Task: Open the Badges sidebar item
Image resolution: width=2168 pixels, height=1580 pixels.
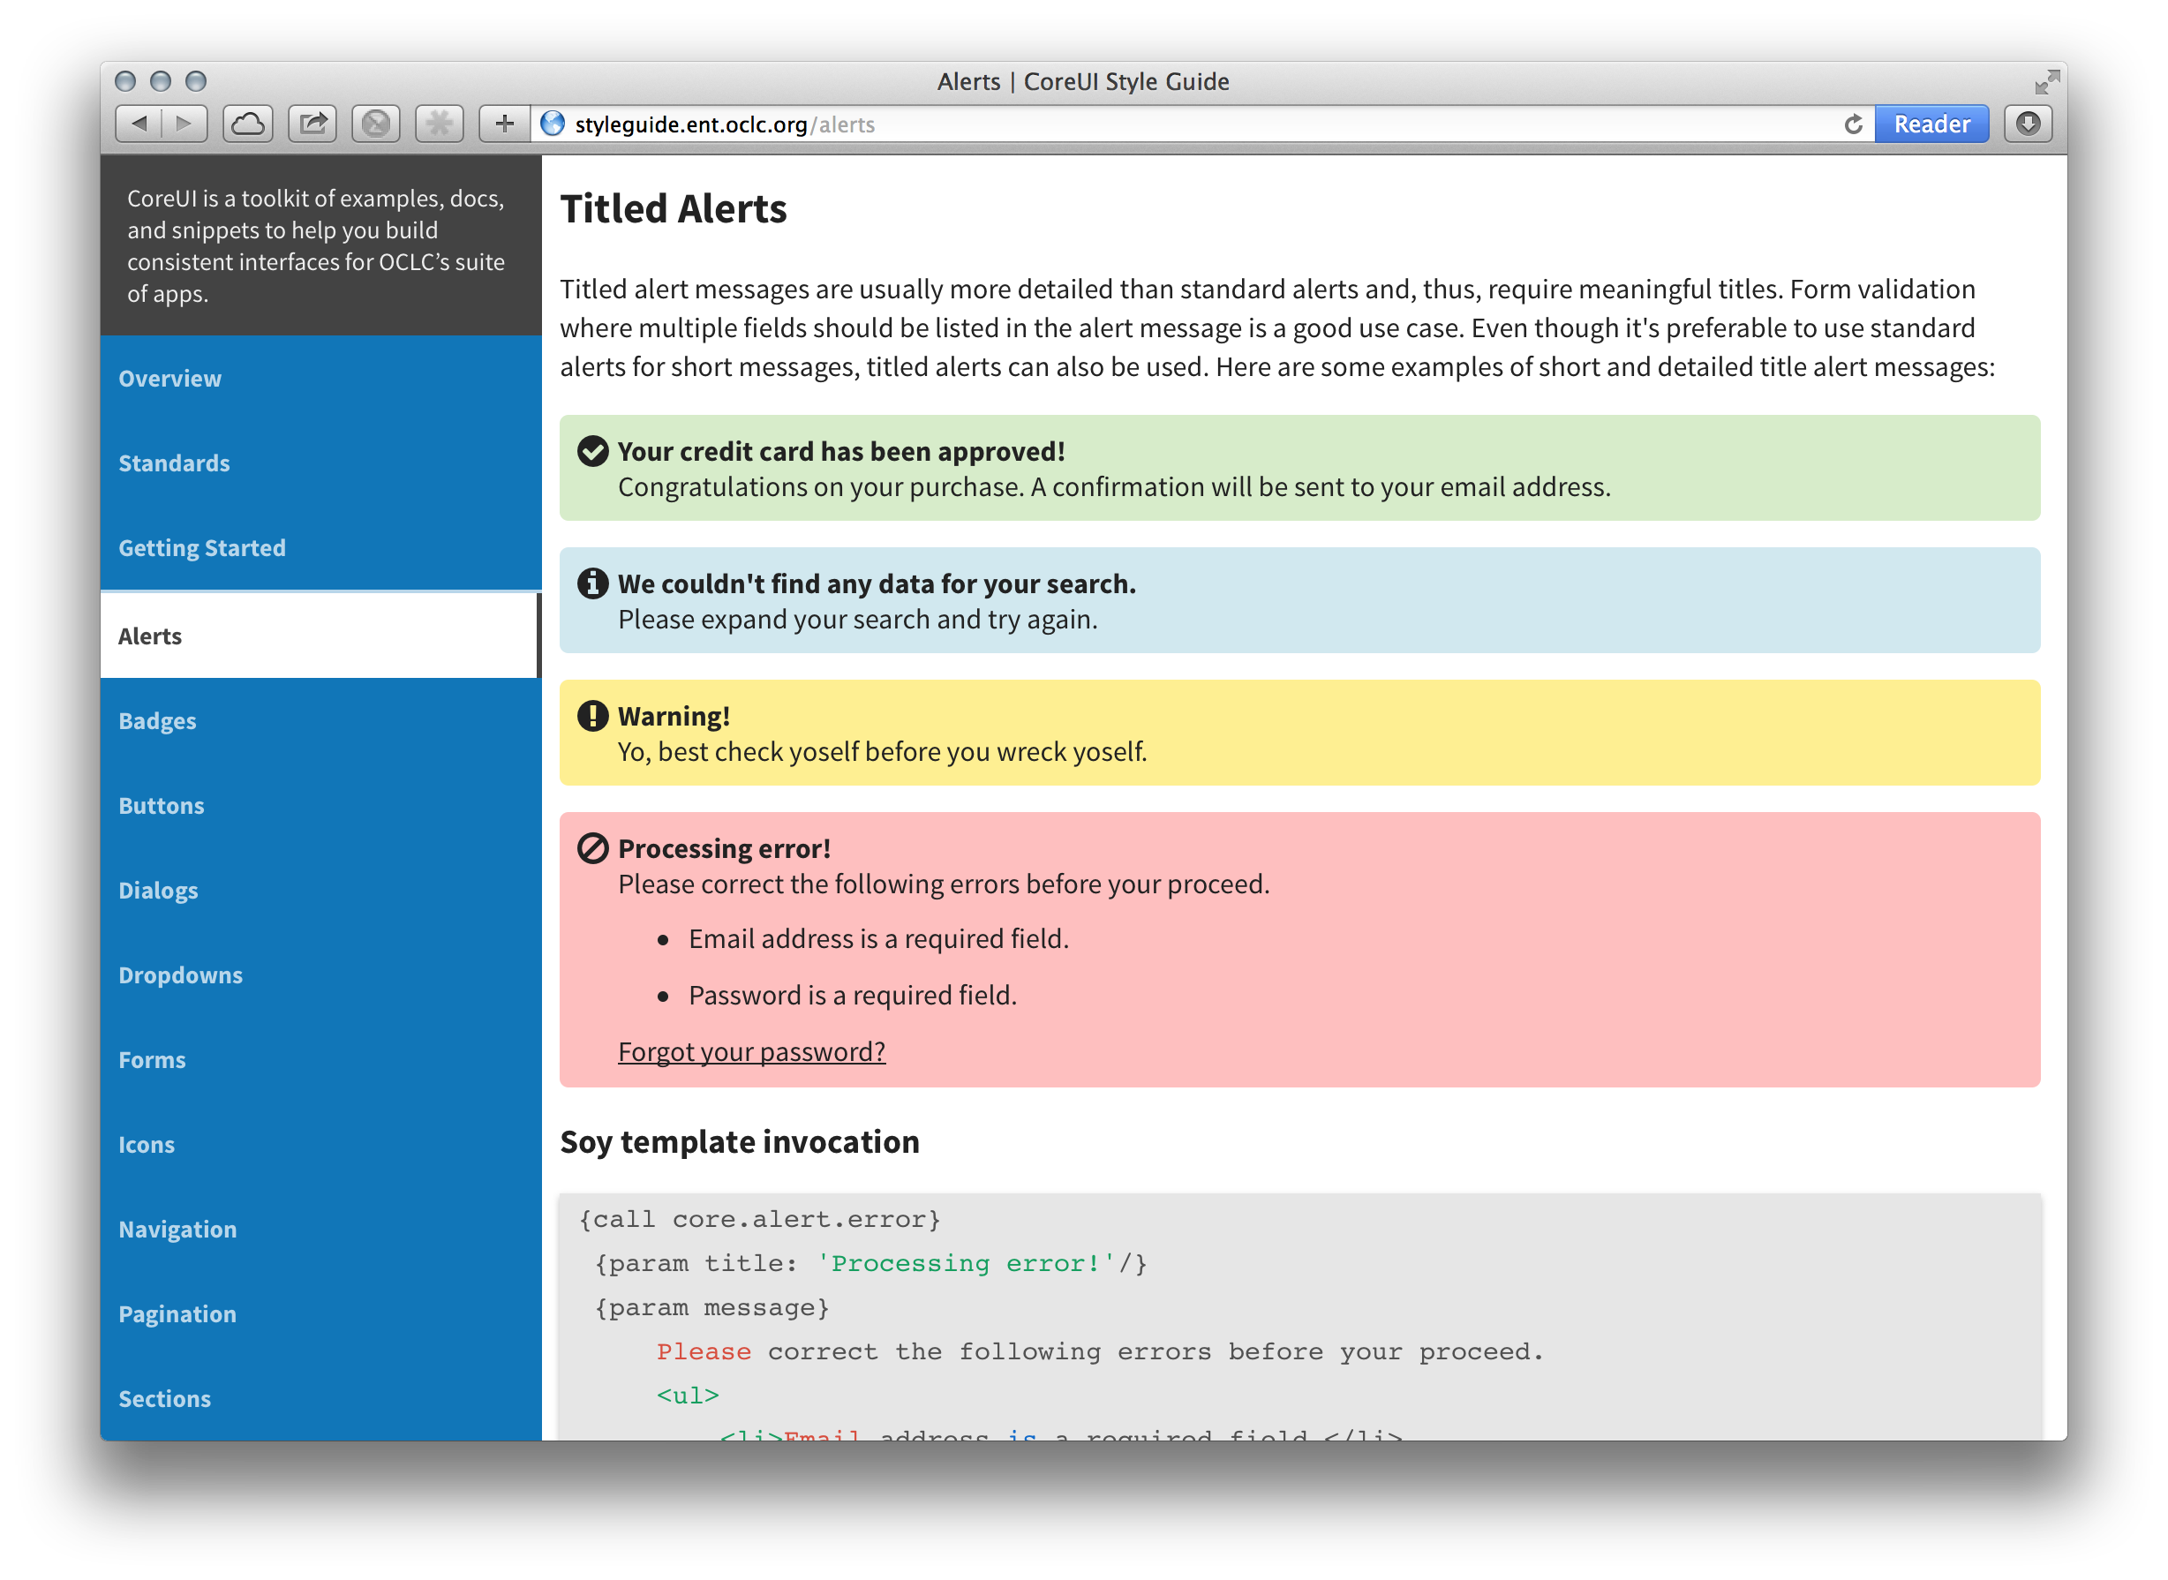Action: 321,721
